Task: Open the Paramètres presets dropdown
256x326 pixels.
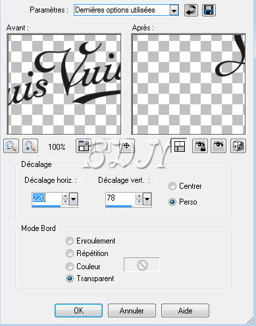Action: pos(174,11)
